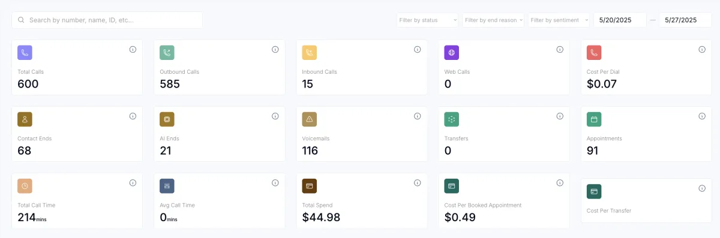Click the purple Web Calls globe icon
This screenshot has width=720, height=238.
tap(451, 53)
